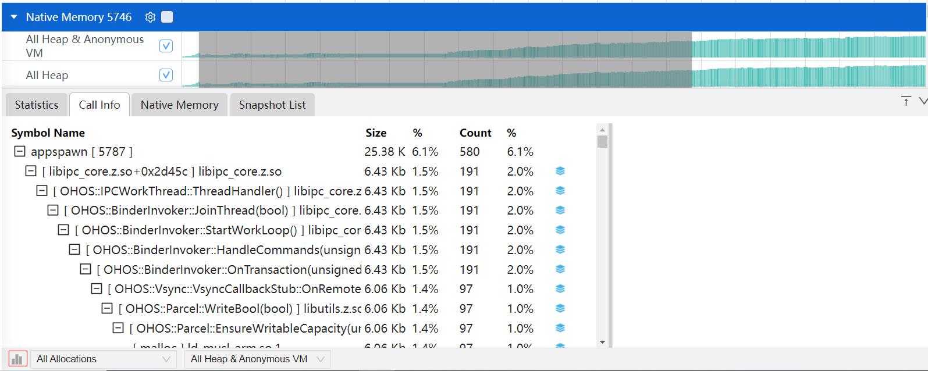Collapse the Native Memory 5746 section

pyautogui.click(x=15, y=17)
